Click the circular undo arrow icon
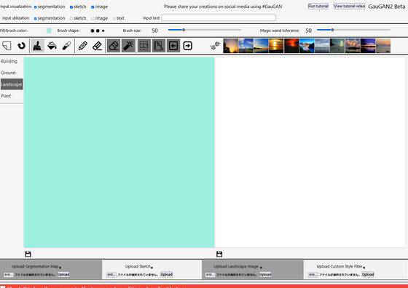 click(x=22, y=46)
